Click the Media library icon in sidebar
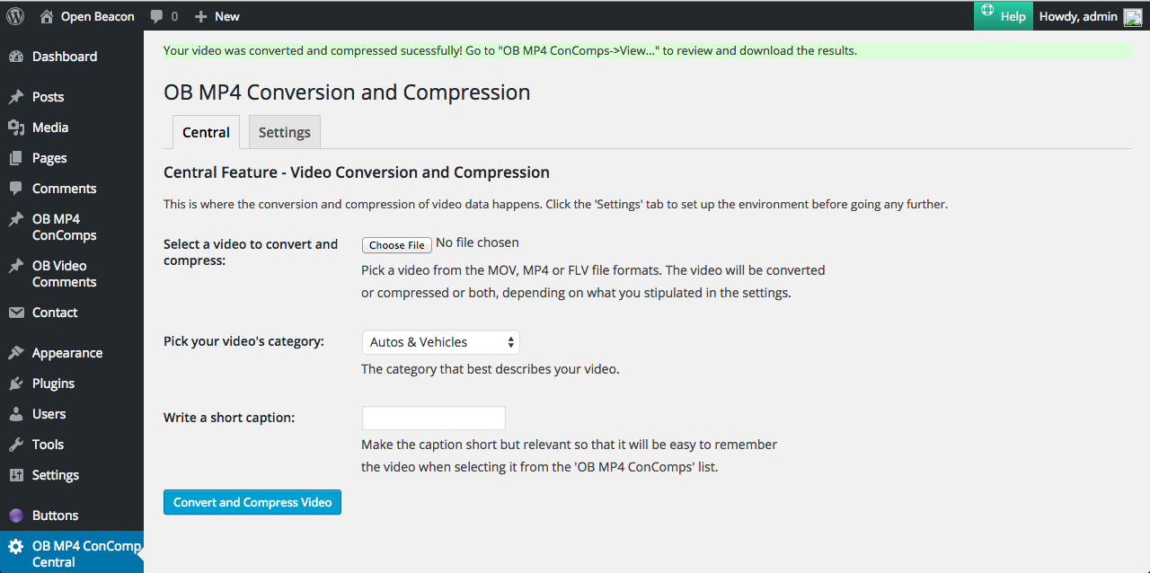 [x=15, y=128]
